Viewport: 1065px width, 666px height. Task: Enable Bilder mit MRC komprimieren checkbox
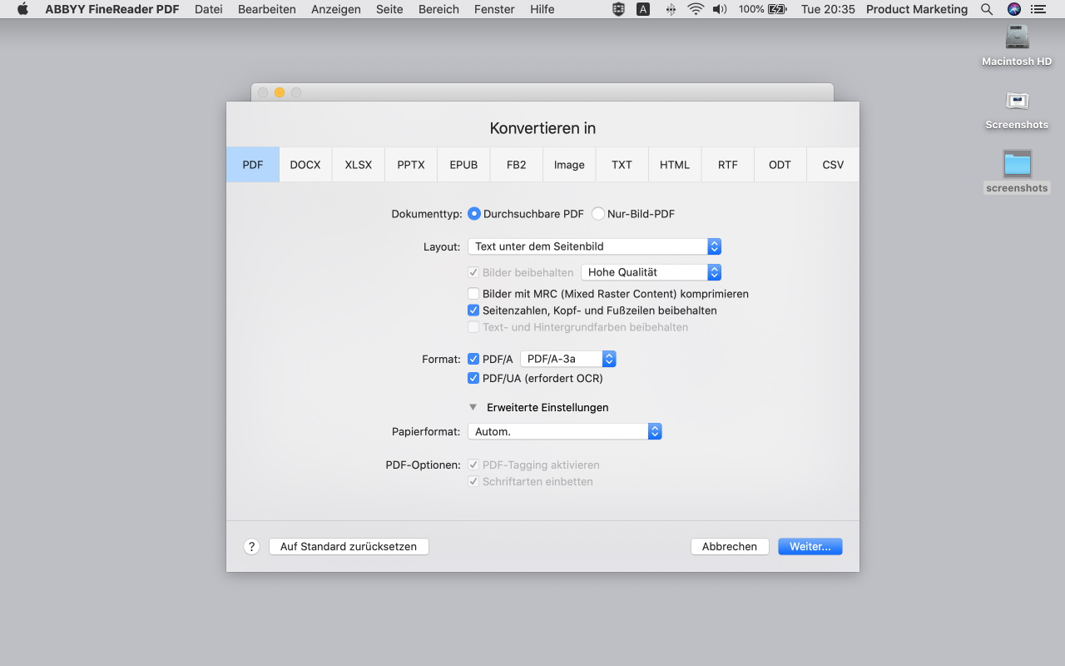(473, 294)
